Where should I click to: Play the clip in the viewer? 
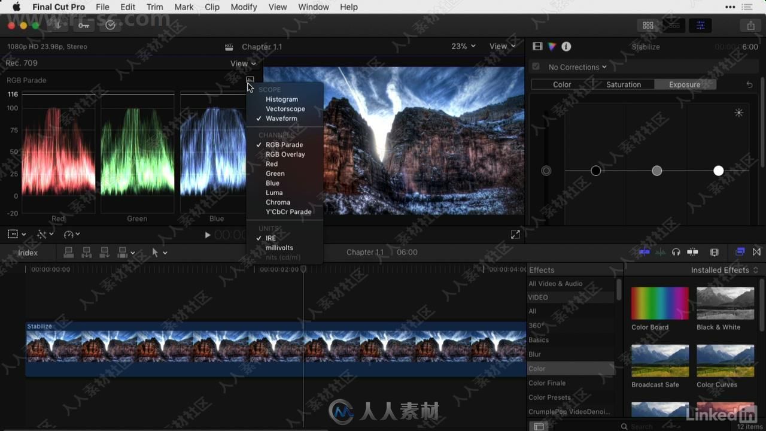coord(208,235)
